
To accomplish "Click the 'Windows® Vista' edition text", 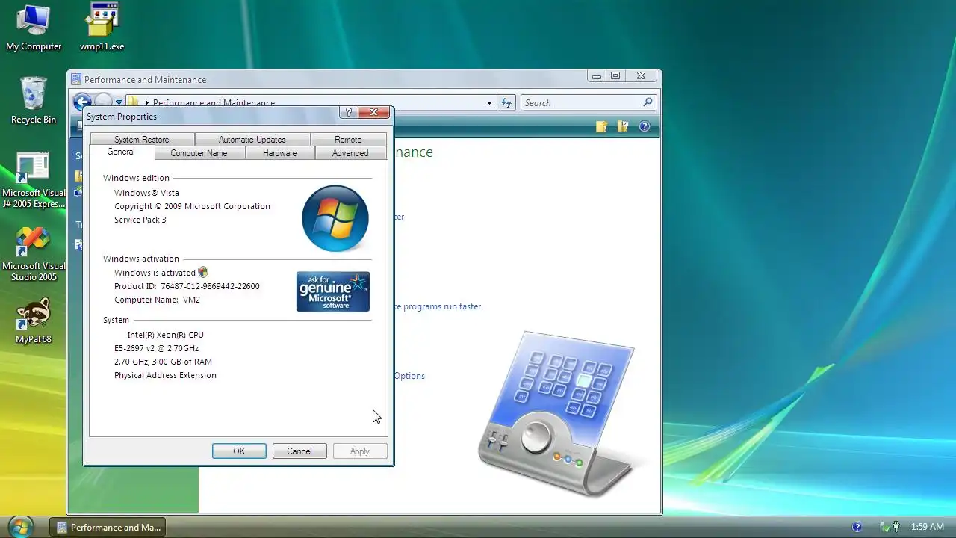I will click(146, 193).
